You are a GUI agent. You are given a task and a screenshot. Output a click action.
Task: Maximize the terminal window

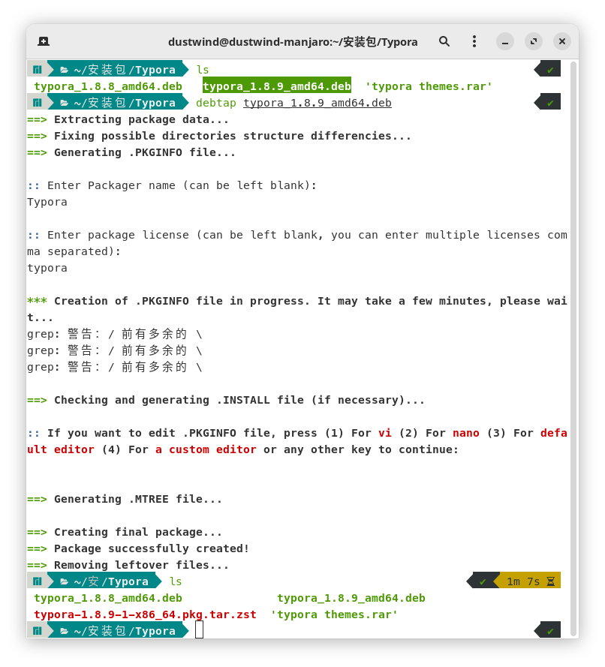(x=534, y=41)
